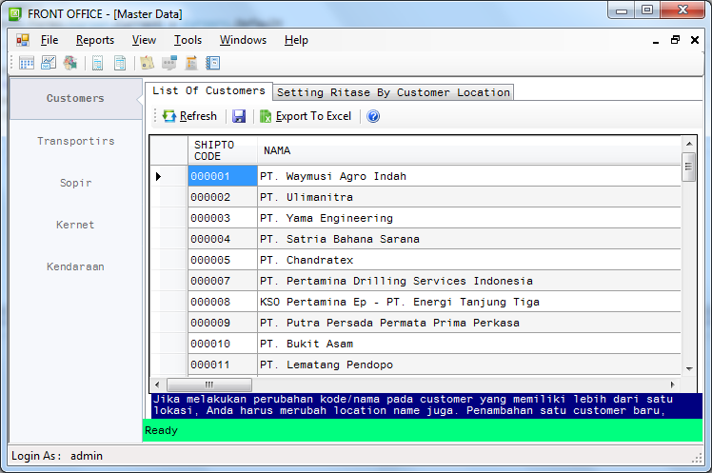Image resolution: width=712 pixels, height=473 pixels.
Task: Click the colored map toolbar icon
Action: (70, 63)
